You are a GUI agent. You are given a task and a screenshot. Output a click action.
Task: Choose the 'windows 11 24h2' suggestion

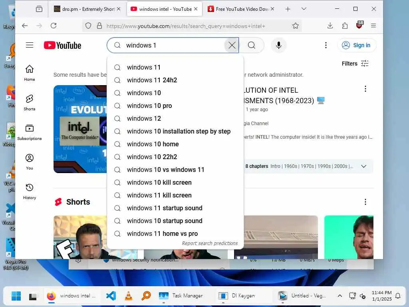pos(175,80)
